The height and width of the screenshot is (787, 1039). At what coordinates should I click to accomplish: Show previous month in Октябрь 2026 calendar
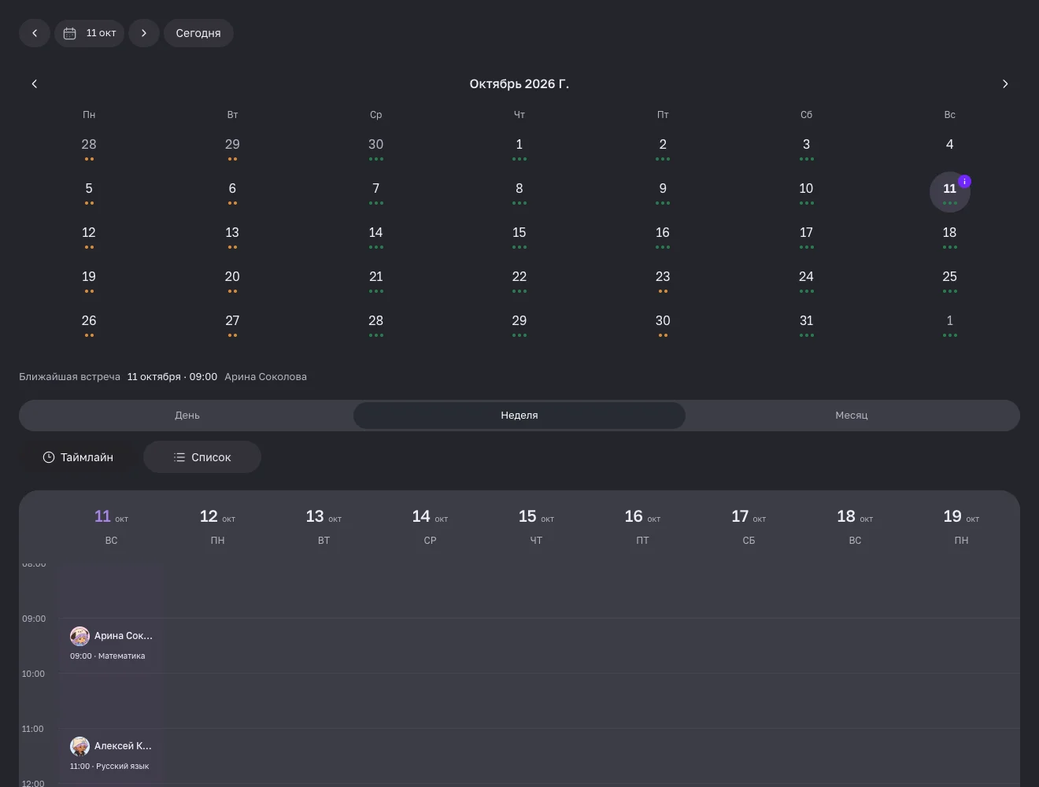pyautogui.click(x=35, y=83)
